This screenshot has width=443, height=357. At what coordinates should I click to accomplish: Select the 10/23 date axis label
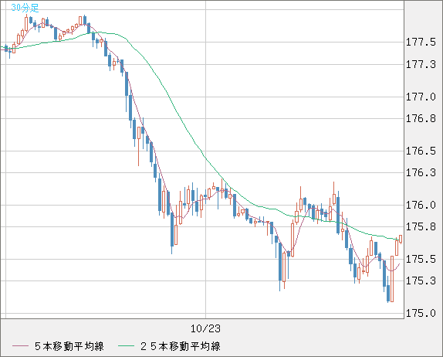pyautogui.click(x=205, y=328)
